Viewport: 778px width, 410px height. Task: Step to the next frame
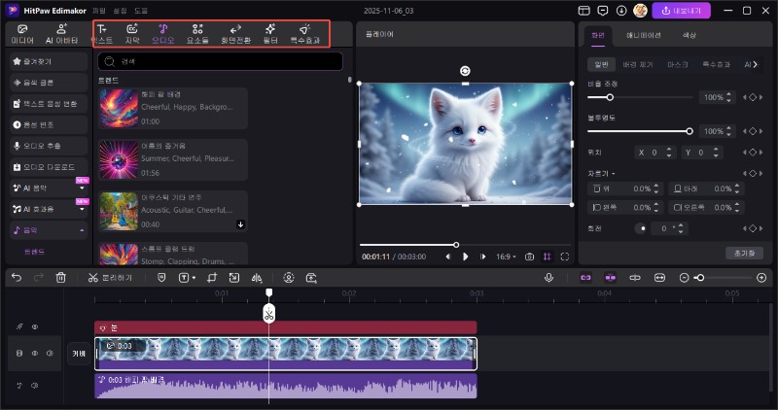(482, 256)
